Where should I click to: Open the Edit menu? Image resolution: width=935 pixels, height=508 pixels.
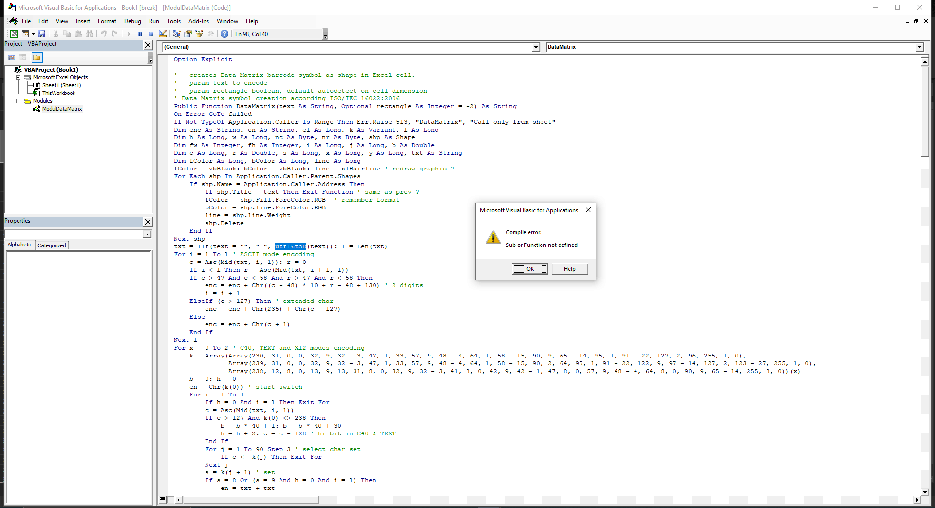[x=43, y=21]
